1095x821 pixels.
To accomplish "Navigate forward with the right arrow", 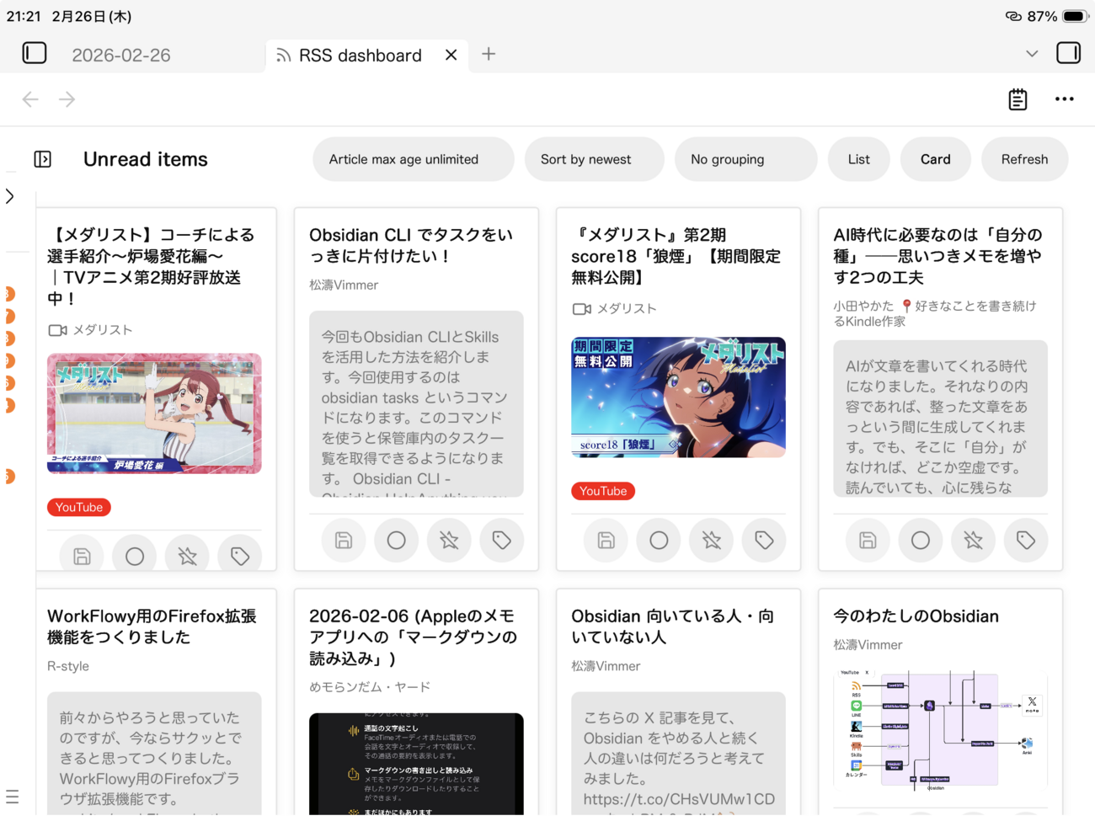I will pos(67,99).
